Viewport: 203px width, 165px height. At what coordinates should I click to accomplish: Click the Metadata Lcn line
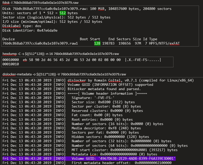[114, 154]
